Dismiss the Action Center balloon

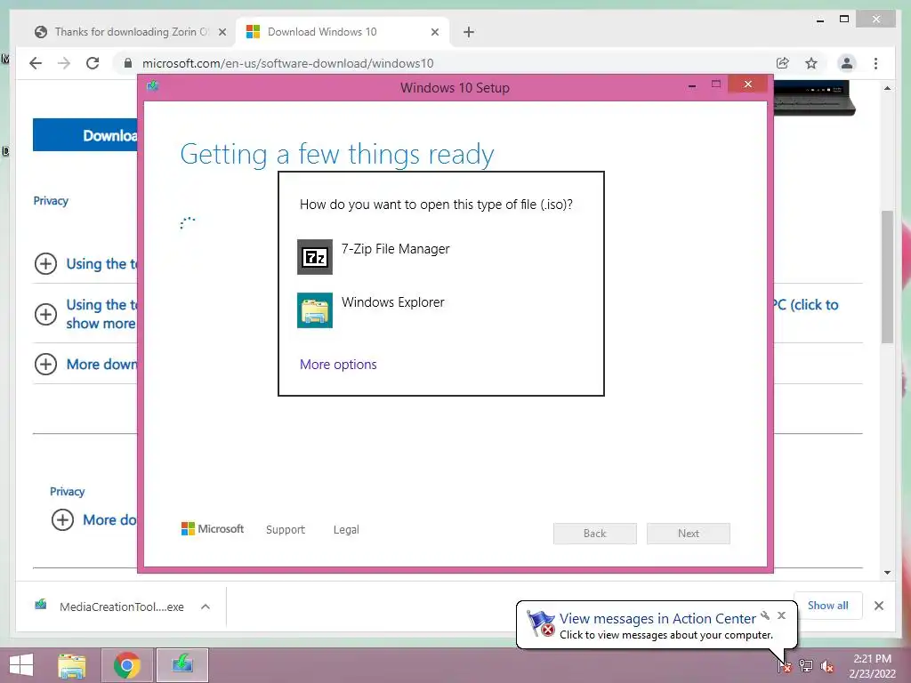(x=781, y=615)
